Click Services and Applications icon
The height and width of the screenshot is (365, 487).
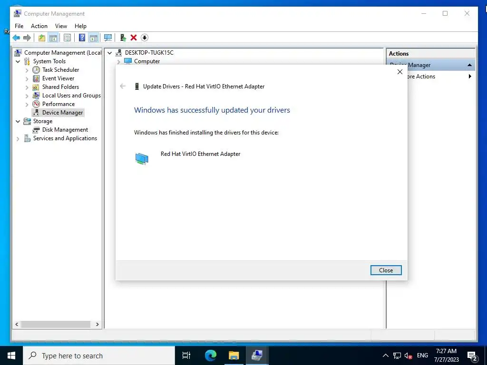pos(27,138)
